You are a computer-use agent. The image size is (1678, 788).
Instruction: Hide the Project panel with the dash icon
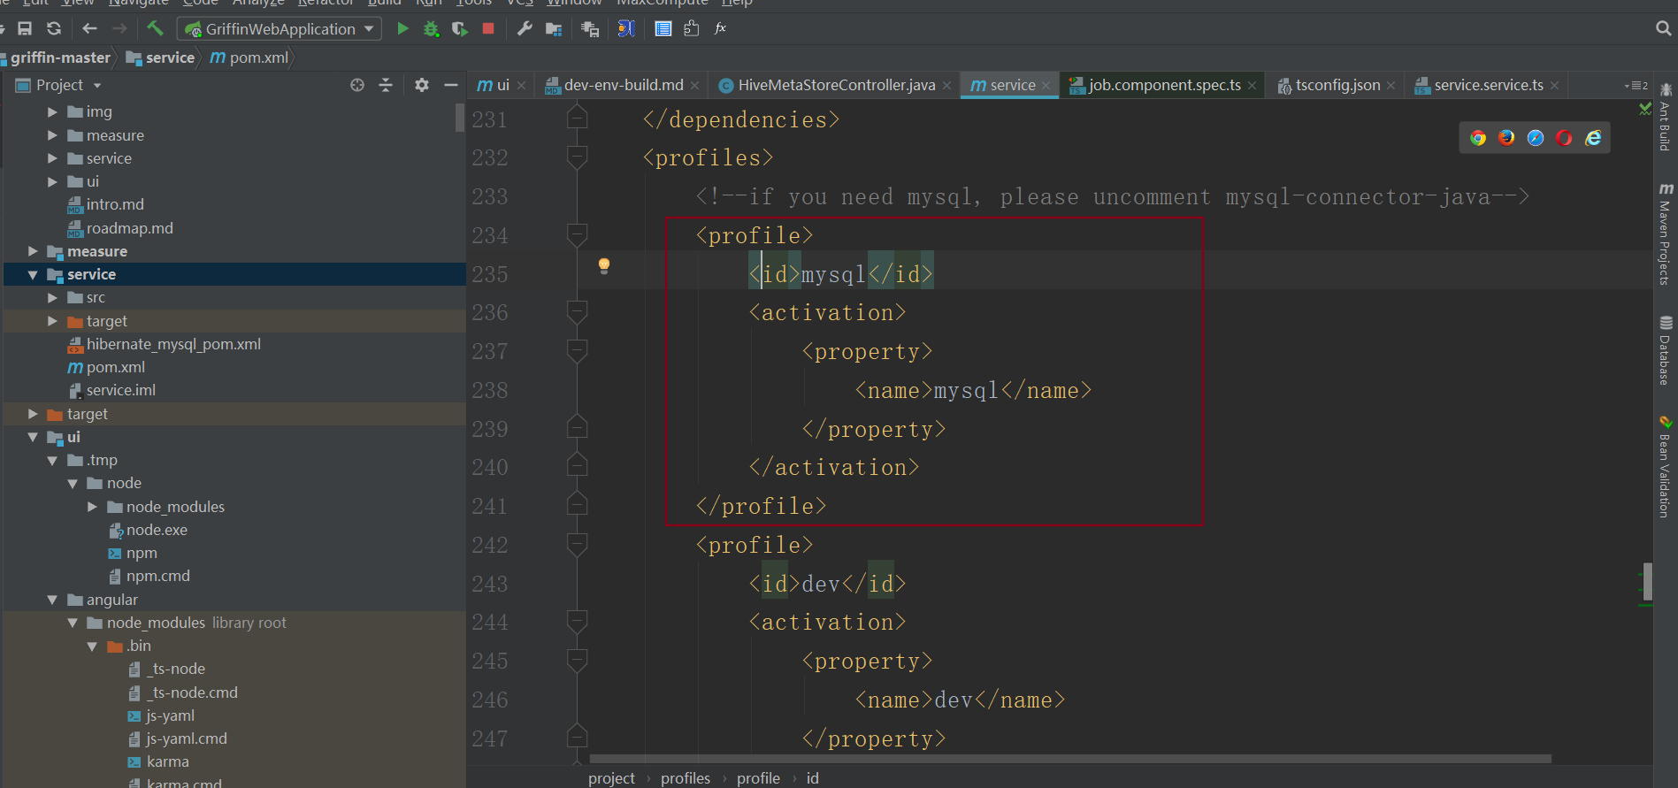point(450,85)
